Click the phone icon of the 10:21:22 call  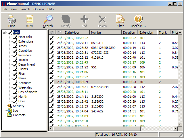tap(51, 67)
